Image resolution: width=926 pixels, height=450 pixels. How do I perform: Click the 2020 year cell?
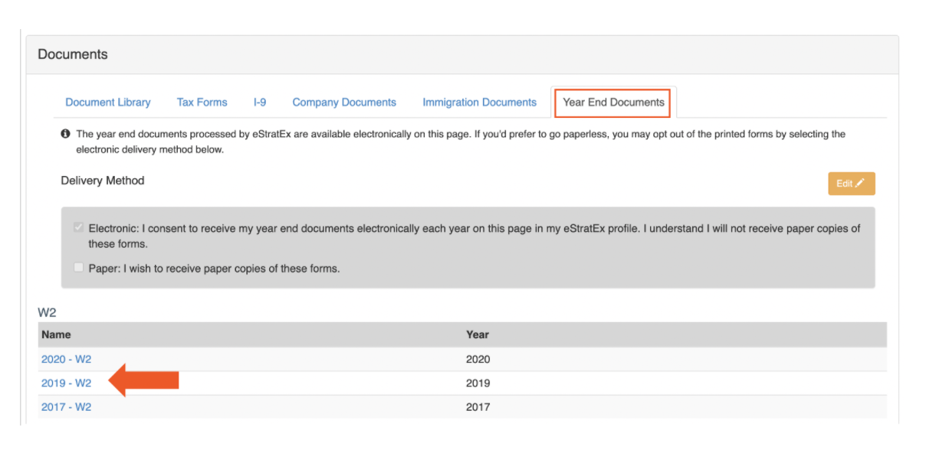coord(478,359)
